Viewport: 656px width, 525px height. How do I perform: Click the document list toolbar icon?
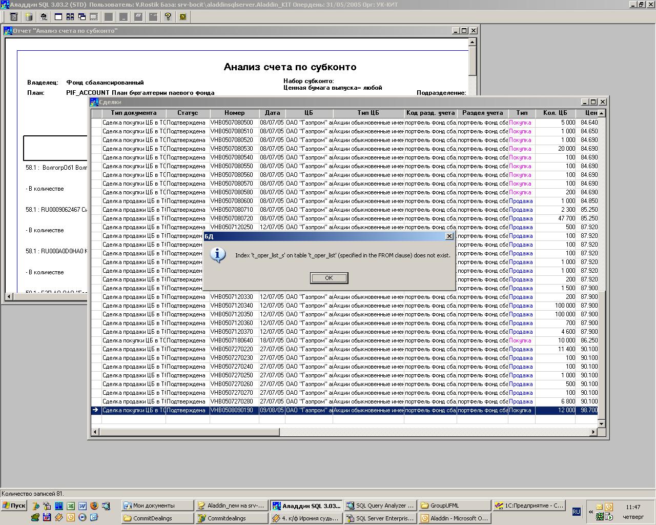(x=14, y=17)
